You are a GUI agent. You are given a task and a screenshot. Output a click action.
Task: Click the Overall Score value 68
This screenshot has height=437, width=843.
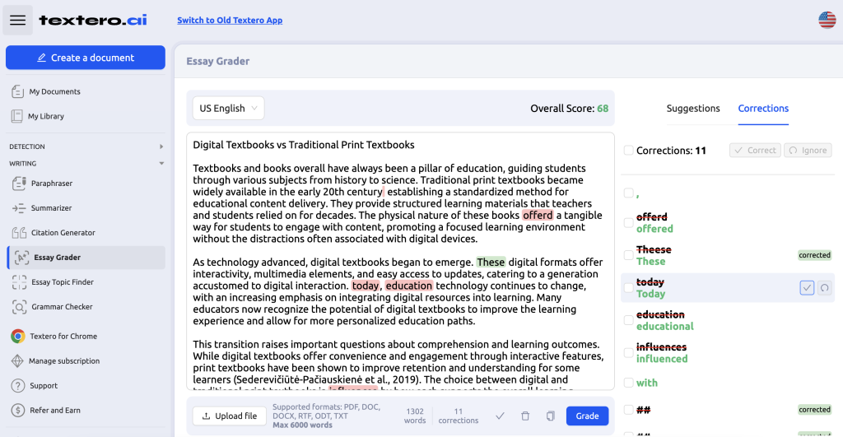coord(603,108)
